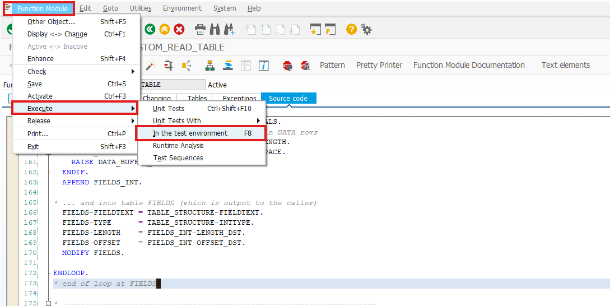
Task: Click the APPEND FIELDS_INT. code line
Action: point(103,182)
